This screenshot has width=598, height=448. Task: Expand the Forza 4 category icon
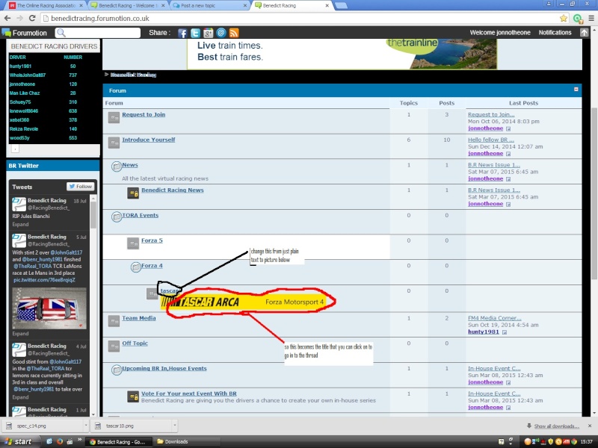click(136, 267)
